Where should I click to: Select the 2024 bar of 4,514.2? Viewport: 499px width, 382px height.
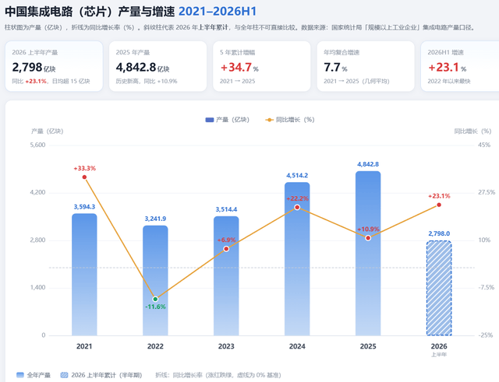click(x=297, y=259)
